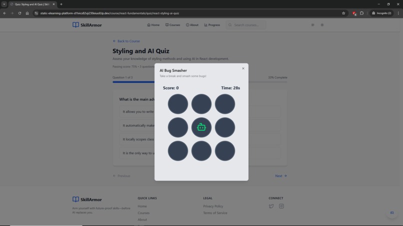Screen dimensions: 403x226
Task: Click the 'Score: 0' text
Action: click(170, 88)
